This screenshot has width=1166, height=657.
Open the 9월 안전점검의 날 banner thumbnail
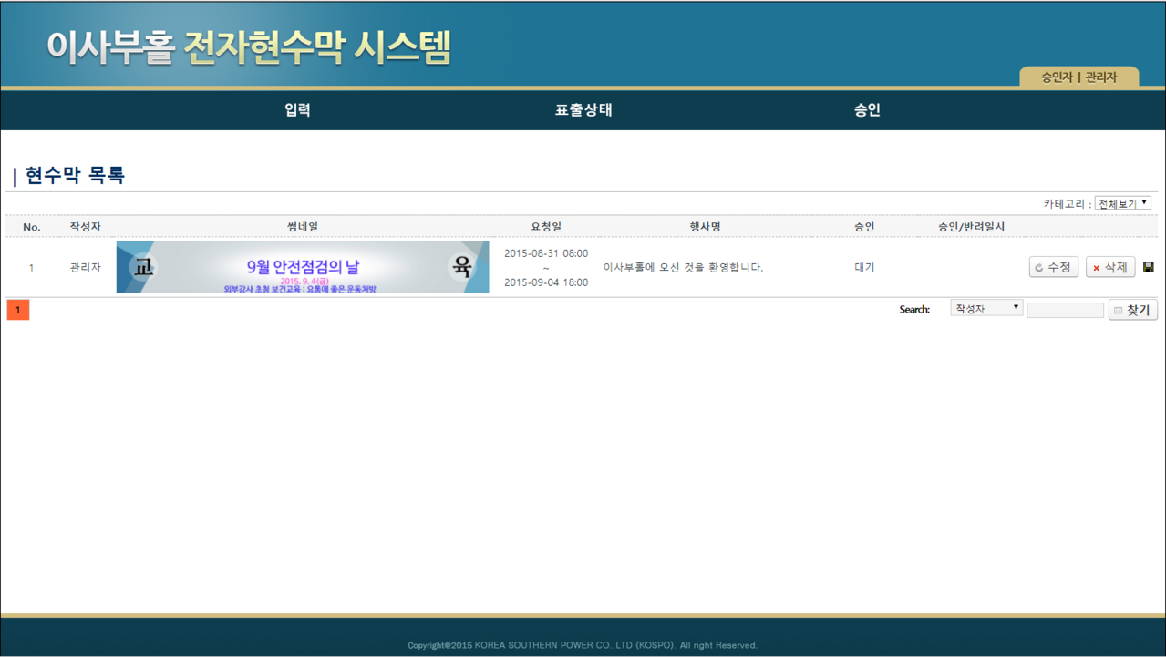pyautogui.click(x=303, y=267)
